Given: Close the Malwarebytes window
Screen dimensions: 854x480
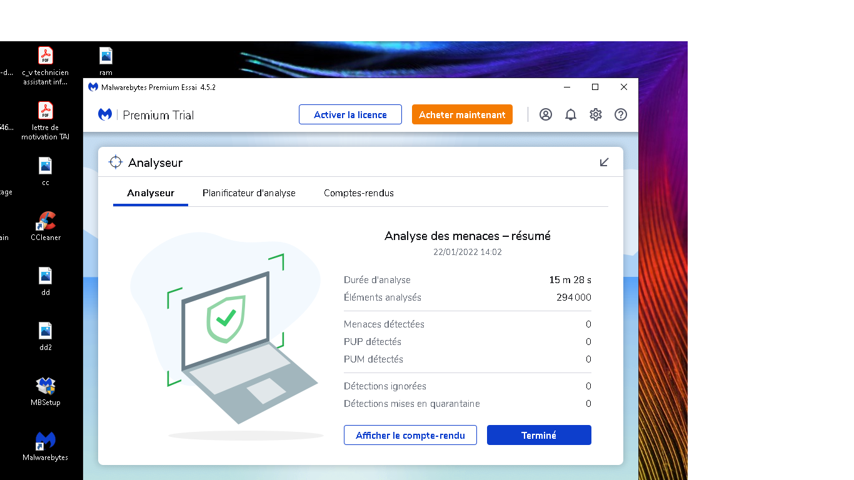Looking at the screenshot, I should pyautogui.click(x=624, y=87).
